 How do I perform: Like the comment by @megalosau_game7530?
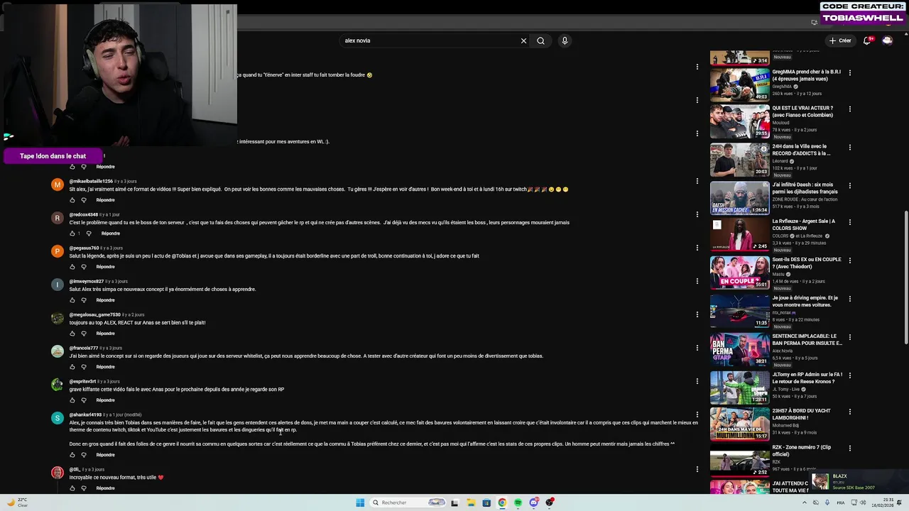pyautogui.click(x=72, y=334)
